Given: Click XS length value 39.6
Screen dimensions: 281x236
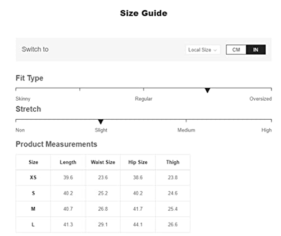Looking at the screenshot, I should tap(68, 178).
